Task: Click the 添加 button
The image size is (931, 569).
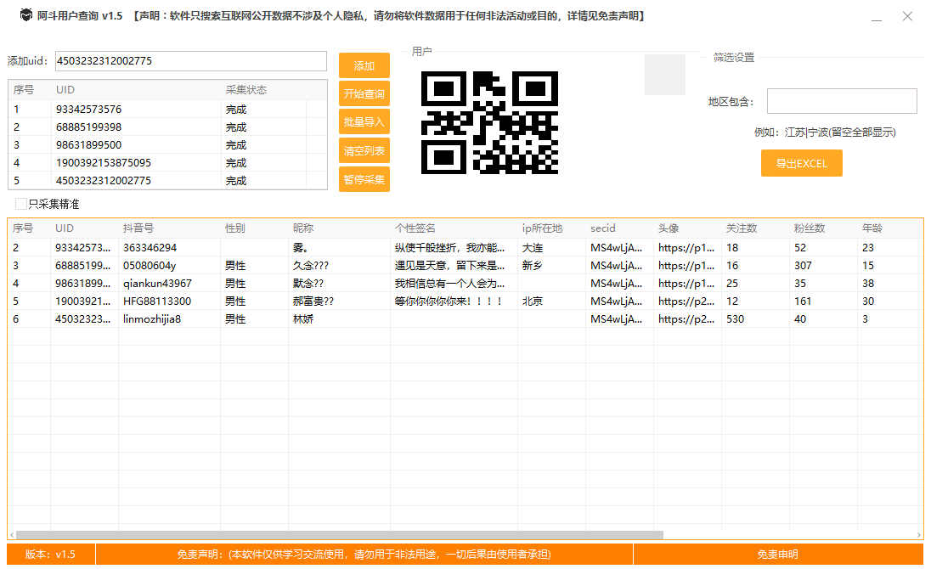Action: pos(364,65)
